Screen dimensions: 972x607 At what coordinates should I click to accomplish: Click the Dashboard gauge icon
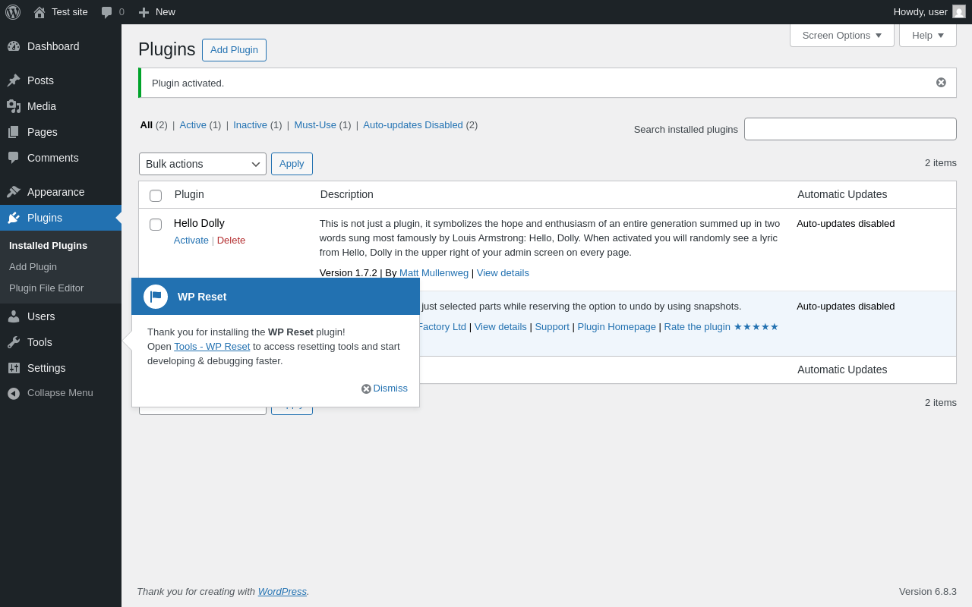tap(14, 46)
